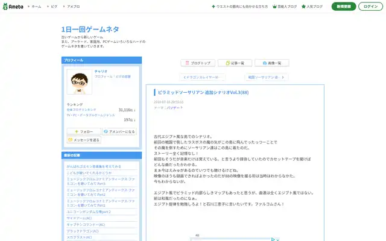The image size is (386, 241).
Task: Open the パソゲー theme link
Action: pos(174,108)
